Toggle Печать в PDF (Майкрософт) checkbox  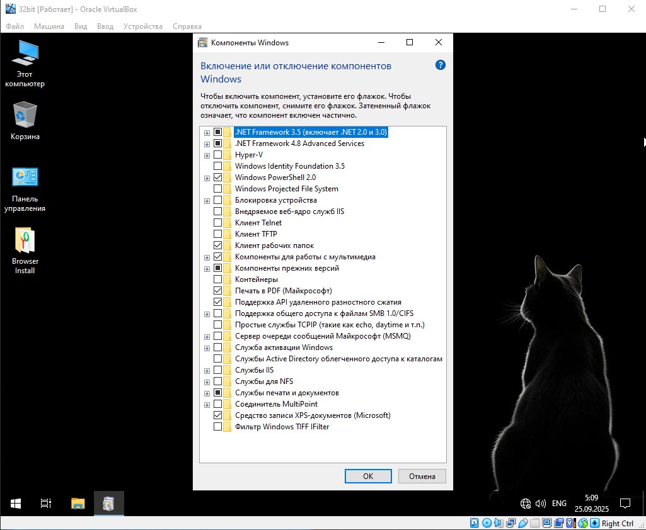(217, 291)
